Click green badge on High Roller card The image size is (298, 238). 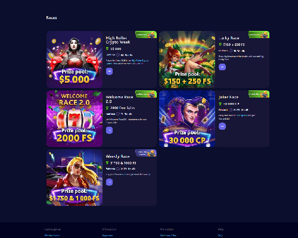coord(146,35)
